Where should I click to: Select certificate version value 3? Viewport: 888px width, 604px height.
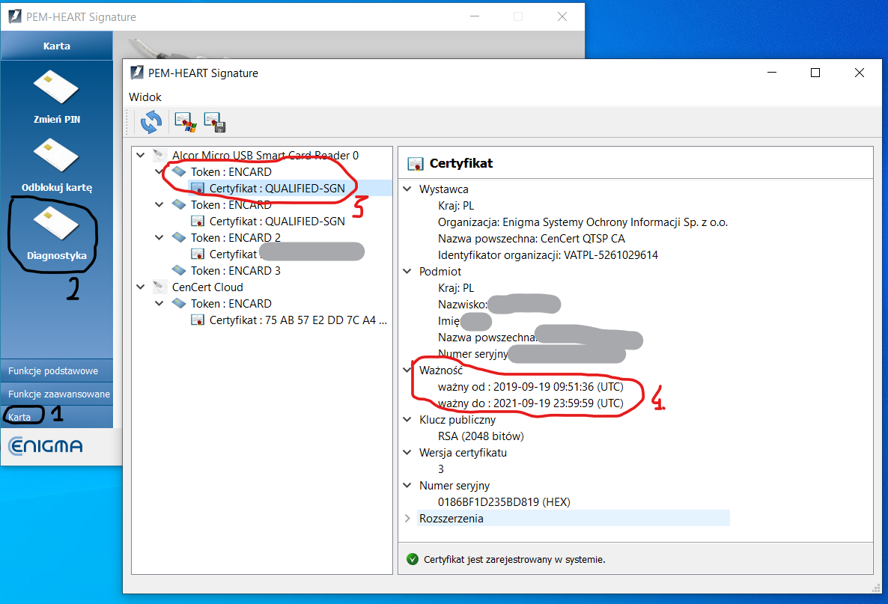click(x=440, y=469)
